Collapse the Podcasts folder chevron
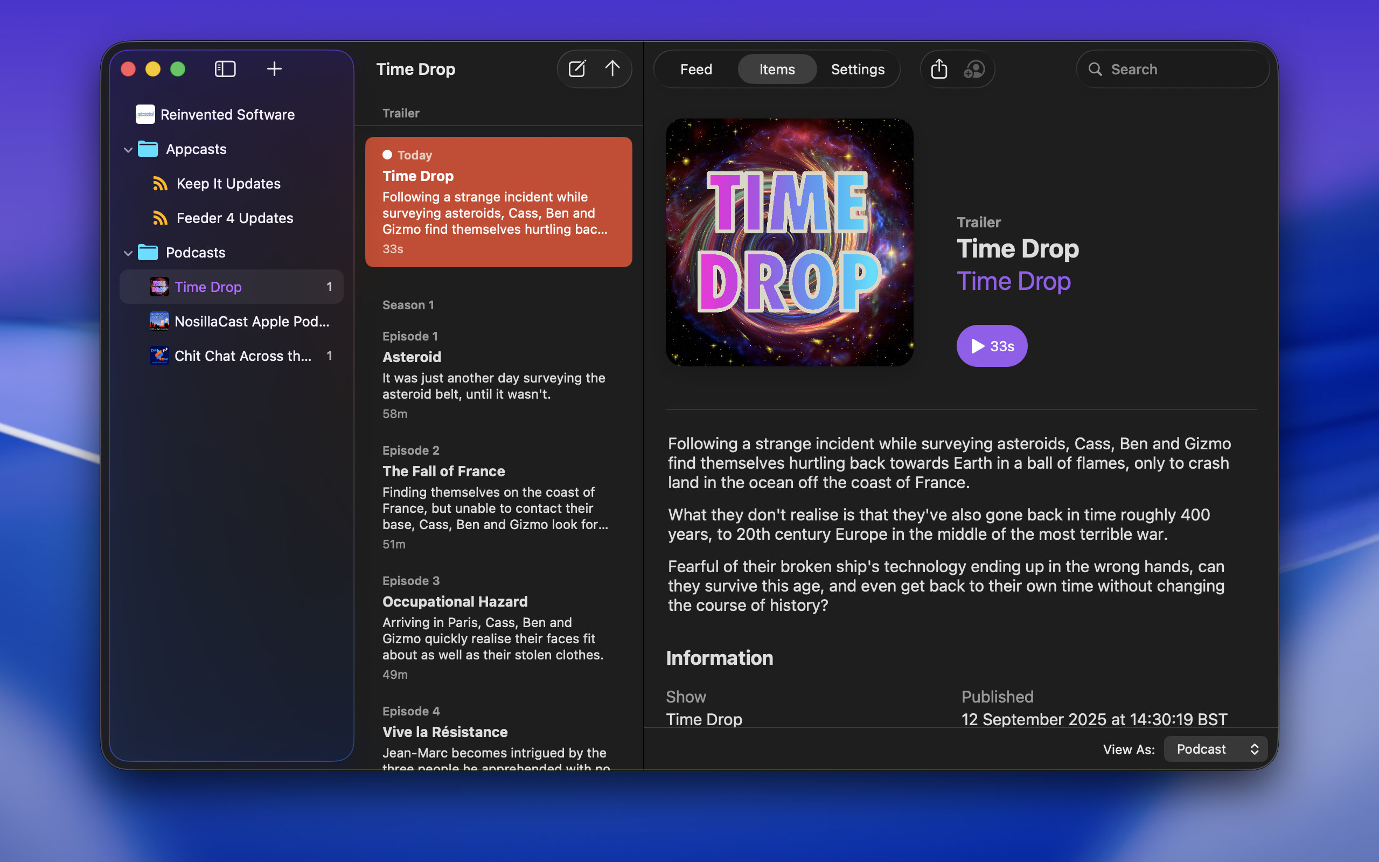Image resolution: width=1379 pixels, height=862 pixels. (128, 253)
